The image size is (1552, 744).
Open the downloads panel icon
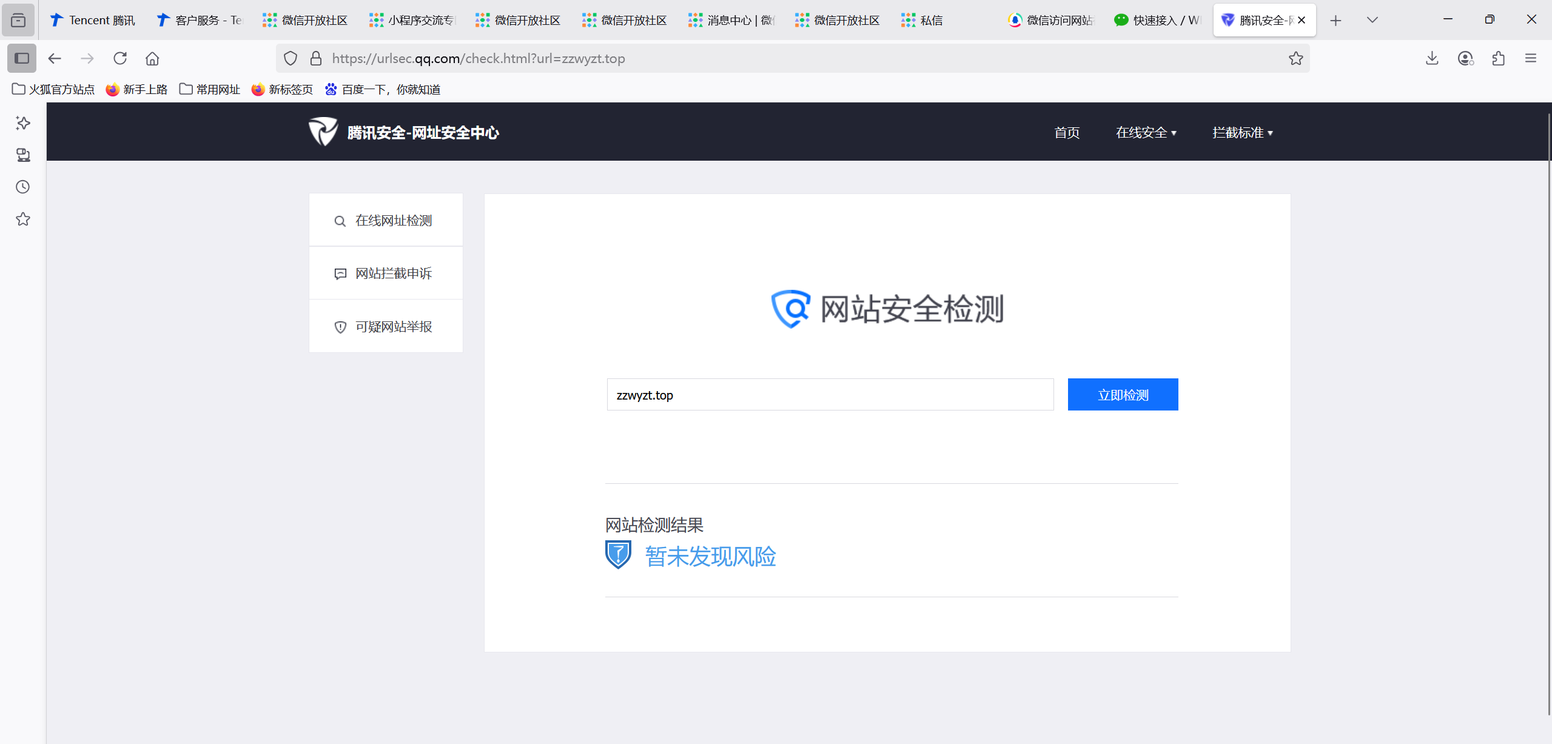coord(1432,58)
